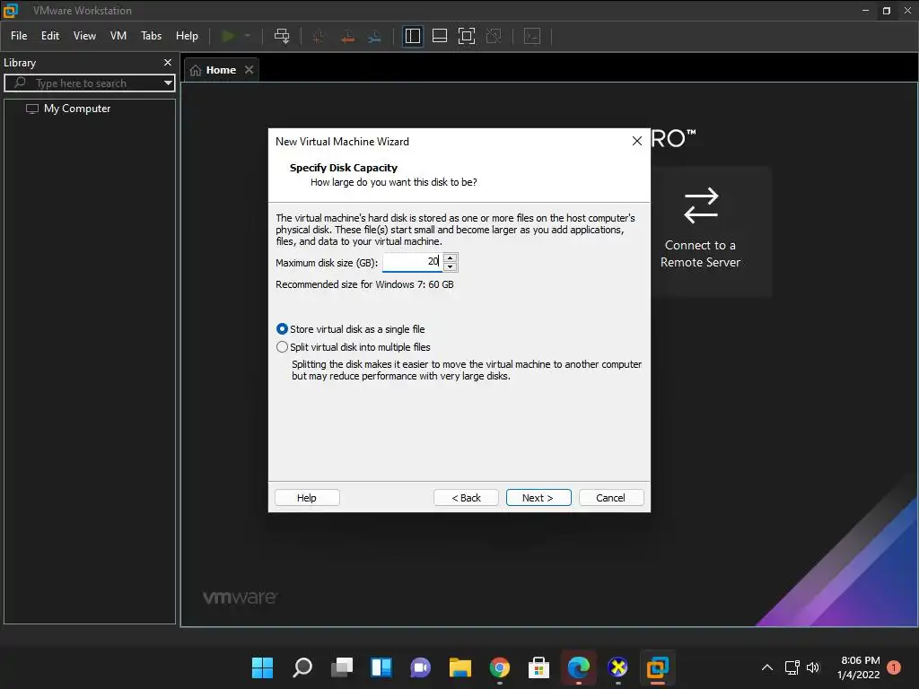Screen dimensions: 919x689
Task: Open the power options dropdown arrow
Action: click(248, 36)
